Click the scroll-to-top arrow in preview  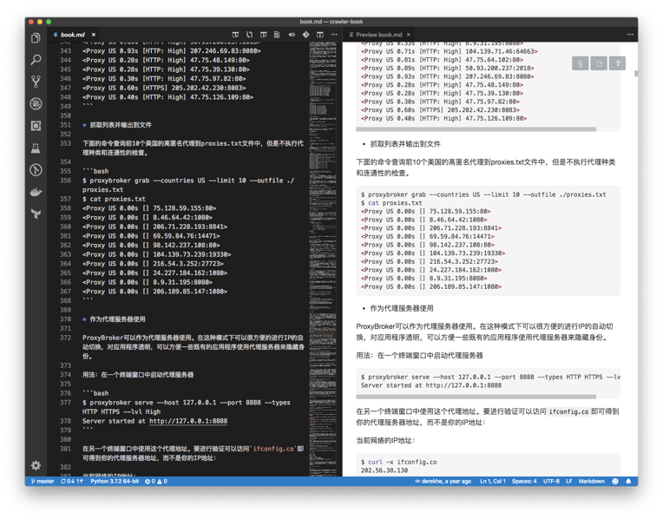[x=618, y=63]
